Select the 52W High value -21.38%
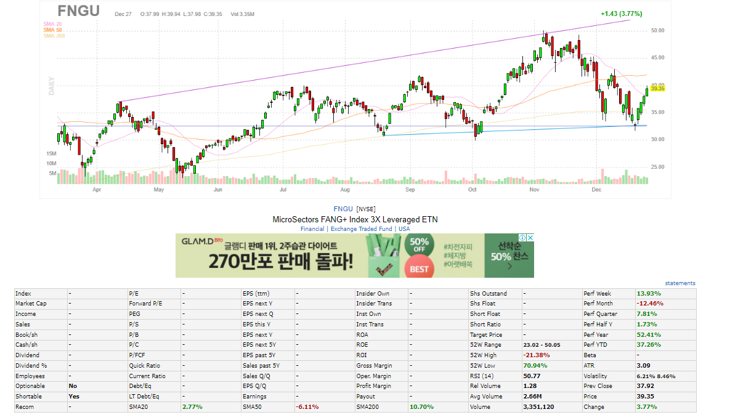 537,355
